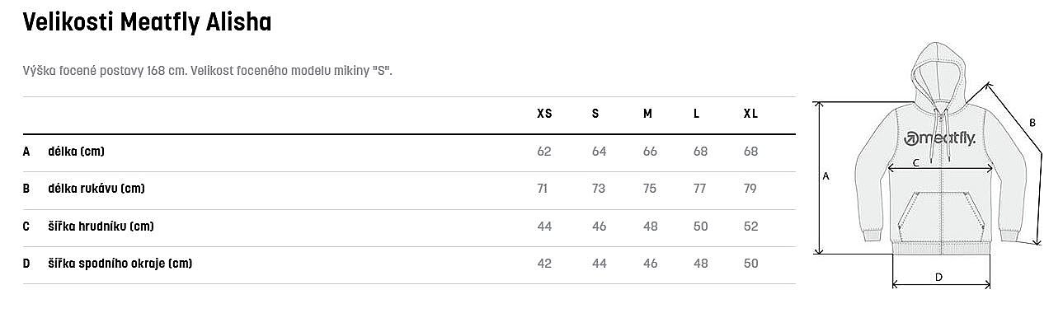This screenshot has width=1063, height=327.
Task: Click the B sleeve marker on diagram
Action: pyautogui.click(x=1032, y=123)
